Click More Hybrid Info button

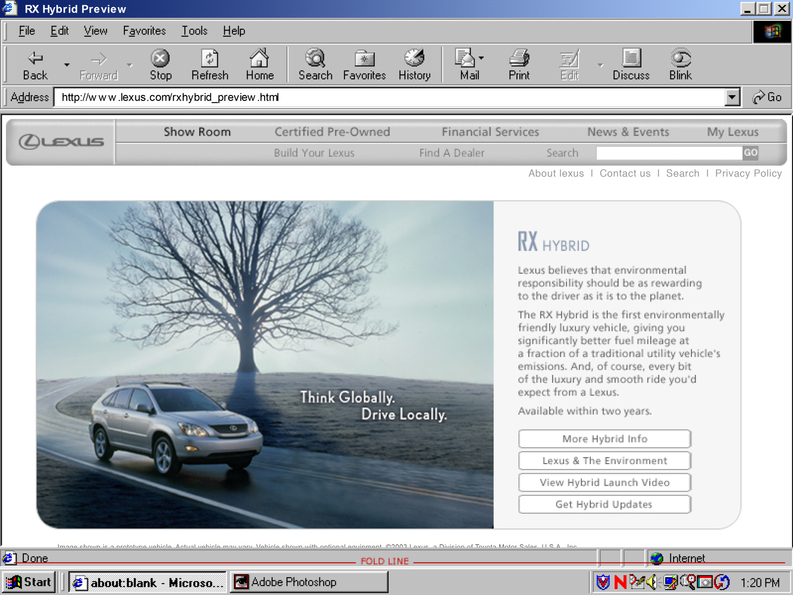(x=604, y=439)
